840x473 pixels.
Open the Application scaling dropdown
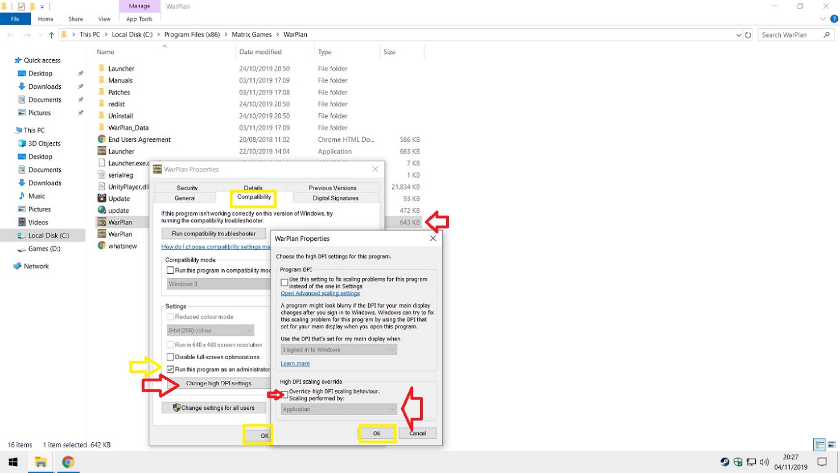click(x=339, y=409)
